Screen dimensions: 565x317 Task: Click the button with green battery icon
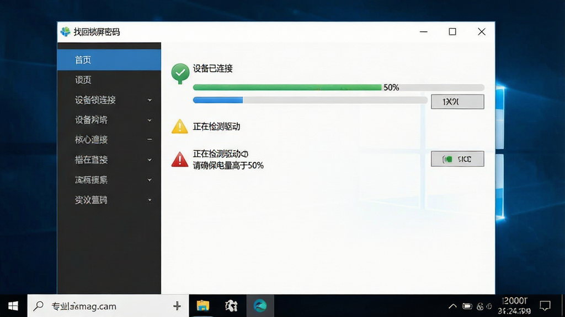(x=457, y=159)
